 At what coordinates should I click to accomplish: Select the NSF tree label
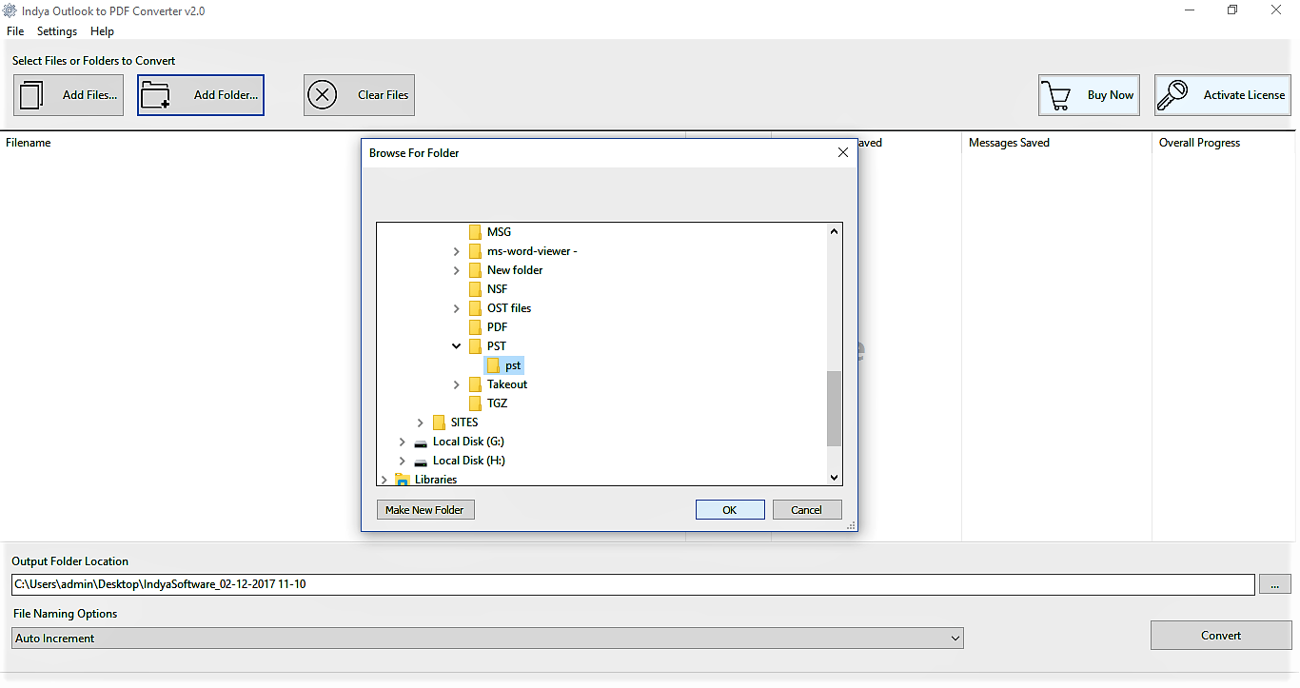pos(497,289)
